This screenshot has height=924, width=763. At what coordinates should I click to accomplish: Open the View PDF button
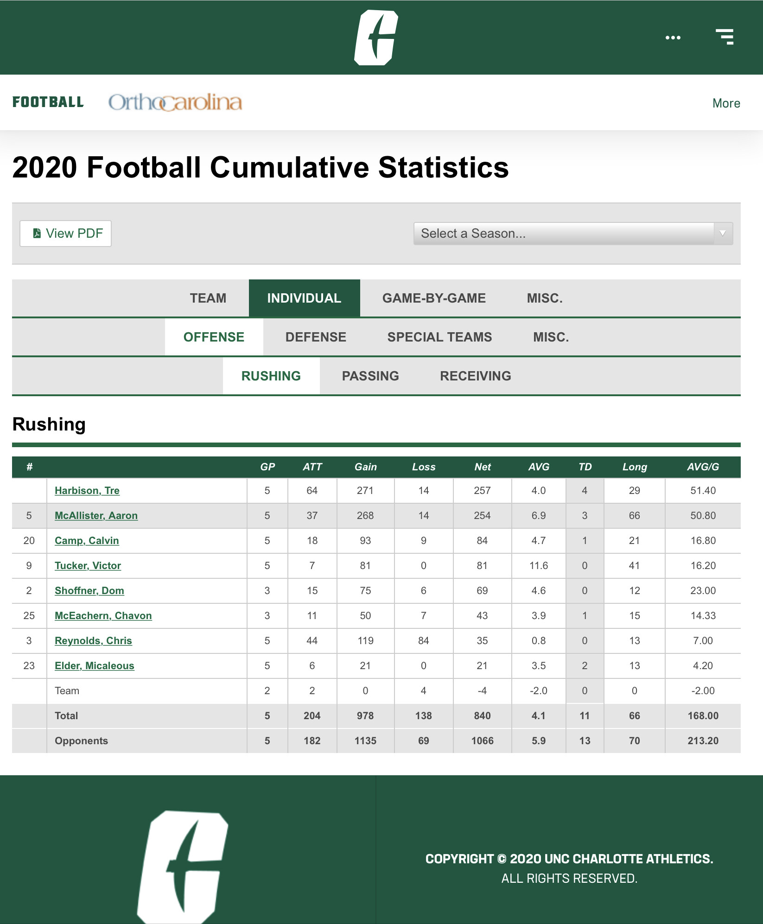coord(66,234)
